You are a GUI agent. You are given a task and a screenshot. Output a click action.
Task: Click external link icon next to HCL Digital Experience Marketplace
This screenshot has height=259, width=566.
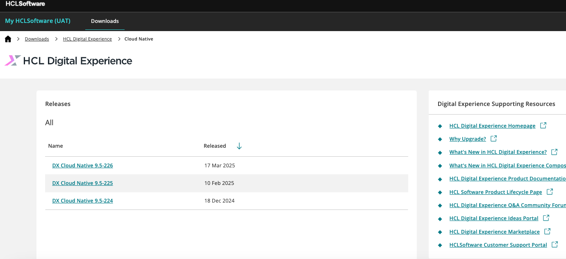click(548, 231)
